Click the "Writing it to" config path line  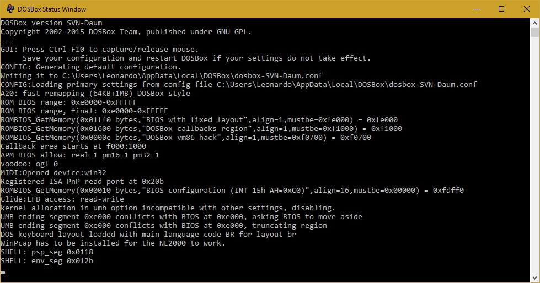coord(162,75)
